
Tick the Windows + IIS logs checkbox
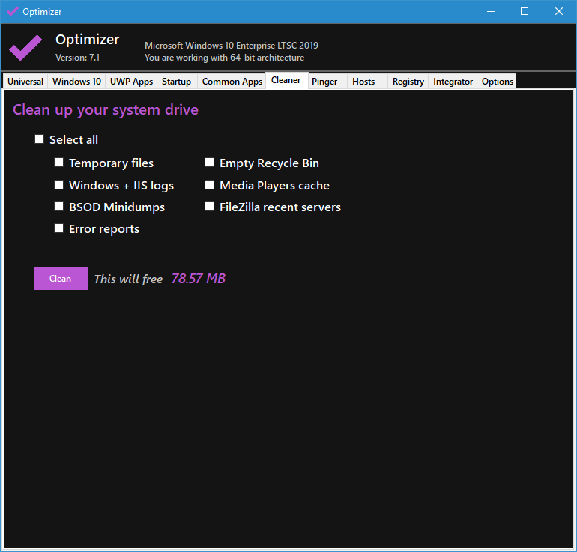click(x=59, y=185)
